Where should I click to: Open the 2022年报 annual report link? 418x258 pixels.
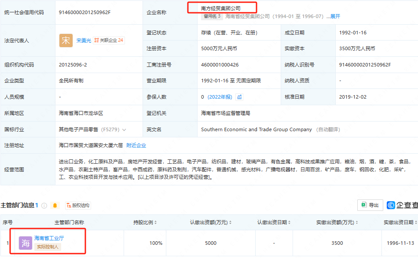tap(220, 97)
